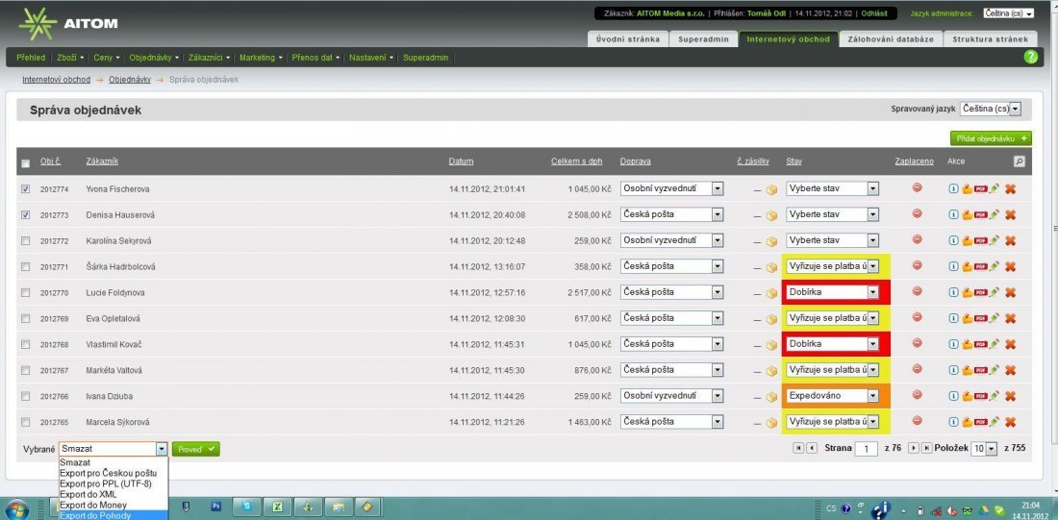Open Excel from the Windows taskbar
This screenshot has height=520, width=1058.
[x=276, y=507]
